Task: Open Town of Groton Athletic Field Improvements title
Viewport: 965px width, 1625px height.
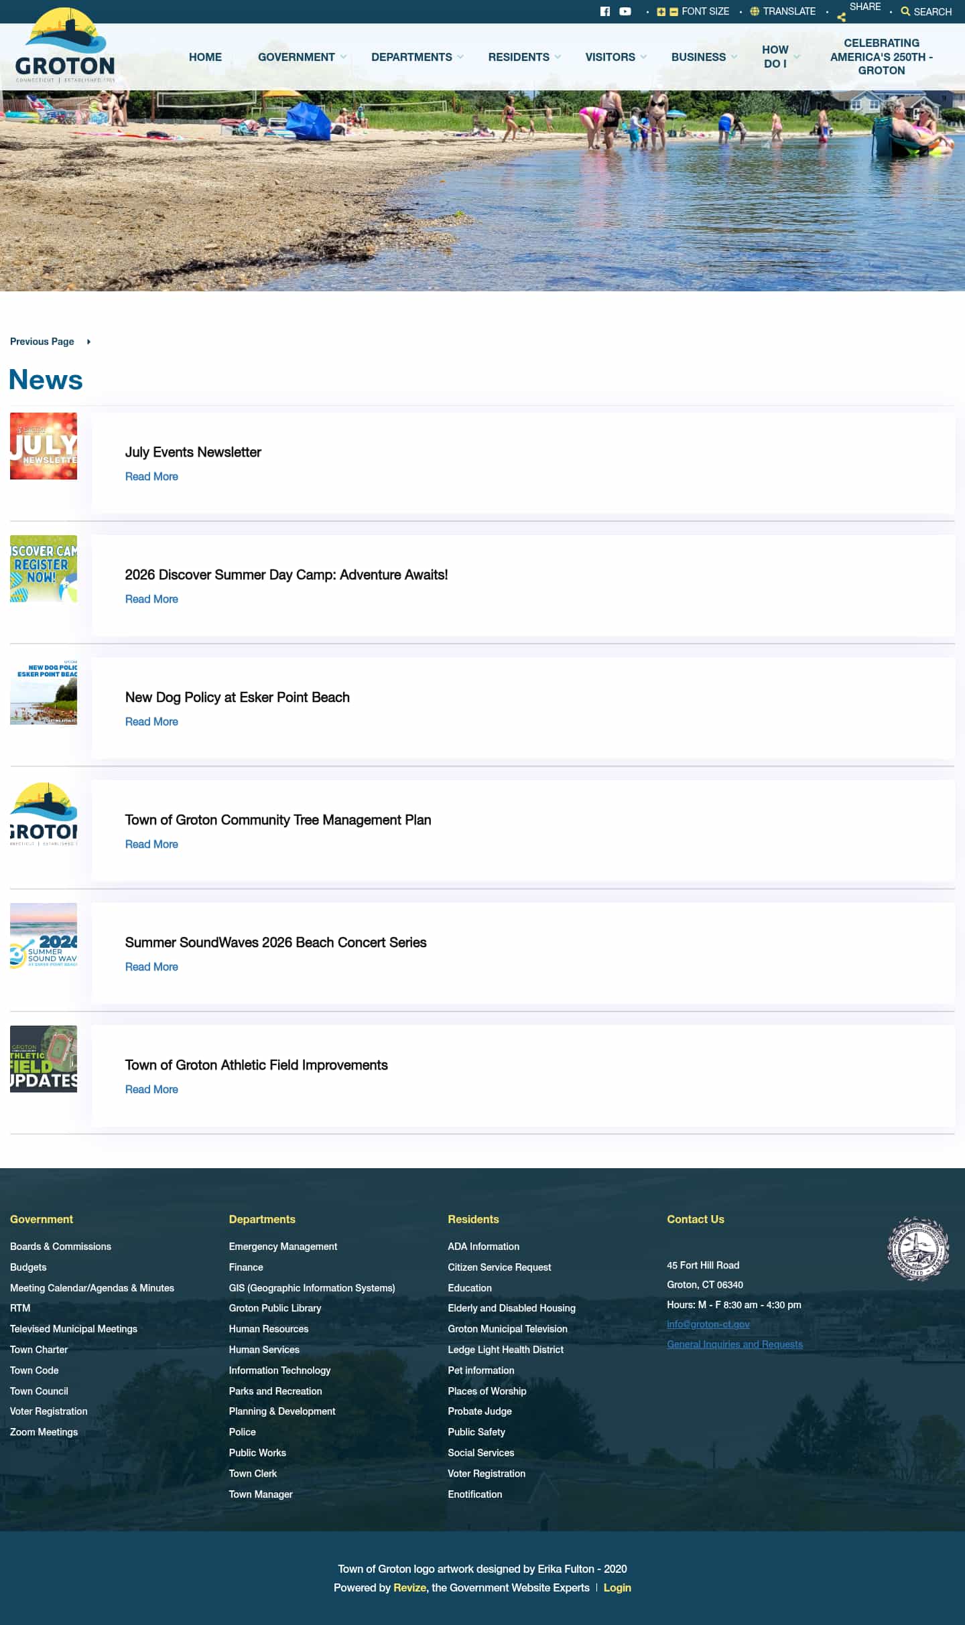Action: click(x=256, y=1065)
